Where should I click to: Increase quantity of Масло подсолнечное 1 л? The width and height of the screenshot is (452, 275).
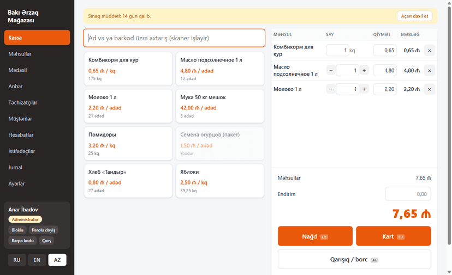(x=364, y=70)
